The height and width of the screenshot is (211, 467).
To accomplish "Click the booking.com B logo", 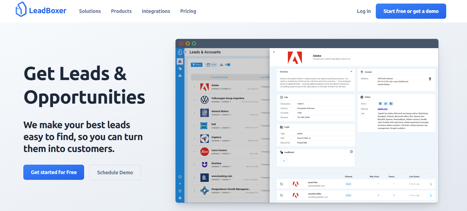I will point(204,178).
